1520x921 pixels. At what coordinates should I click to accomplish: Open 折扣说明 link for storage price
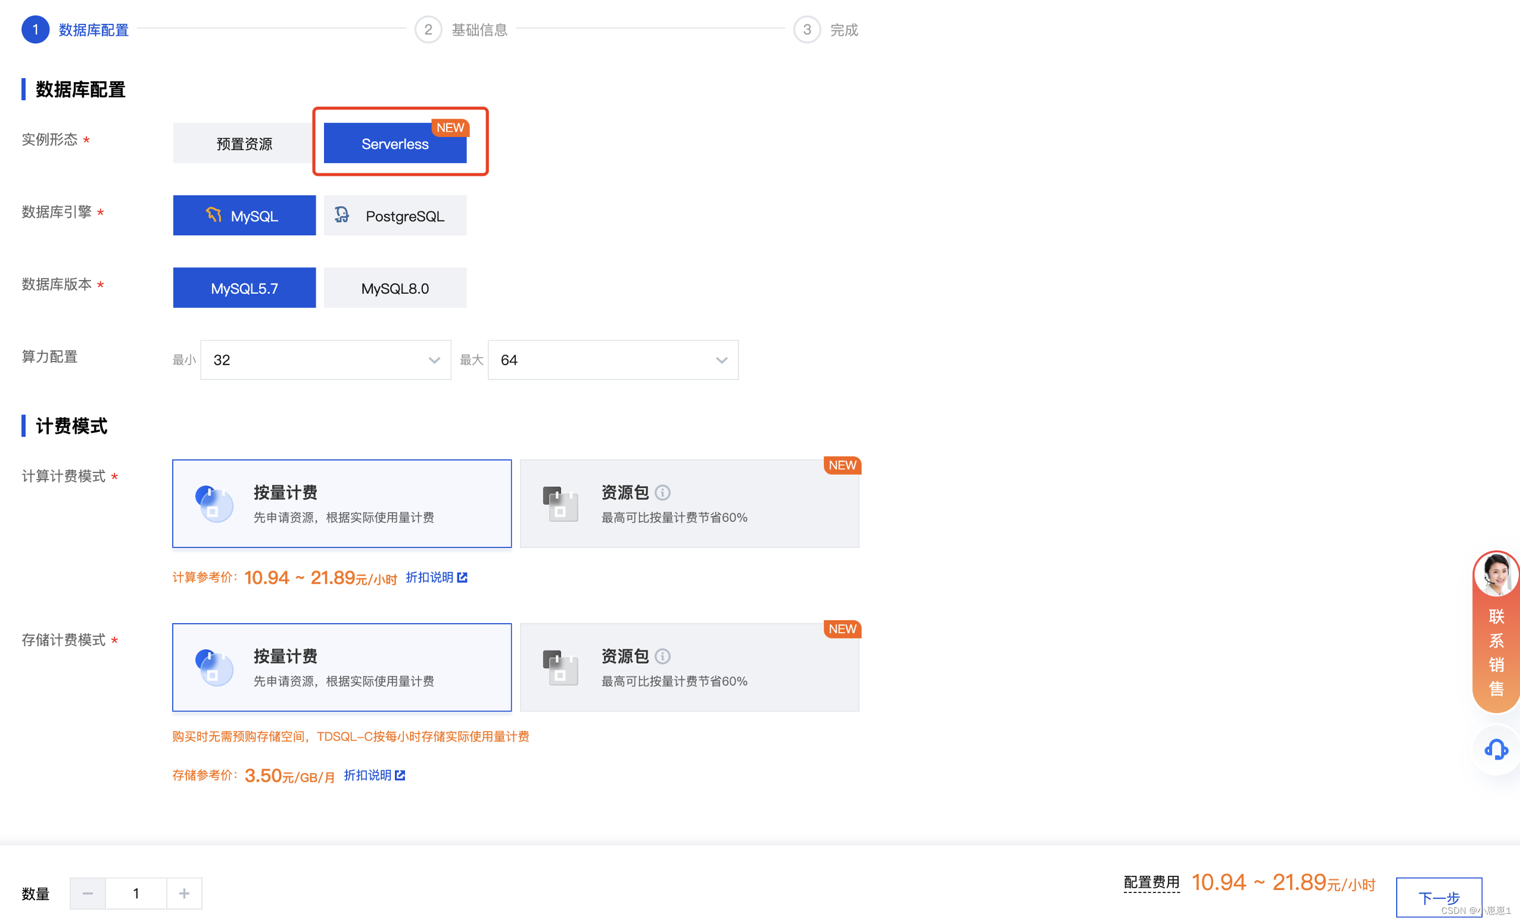pos(375,776)
